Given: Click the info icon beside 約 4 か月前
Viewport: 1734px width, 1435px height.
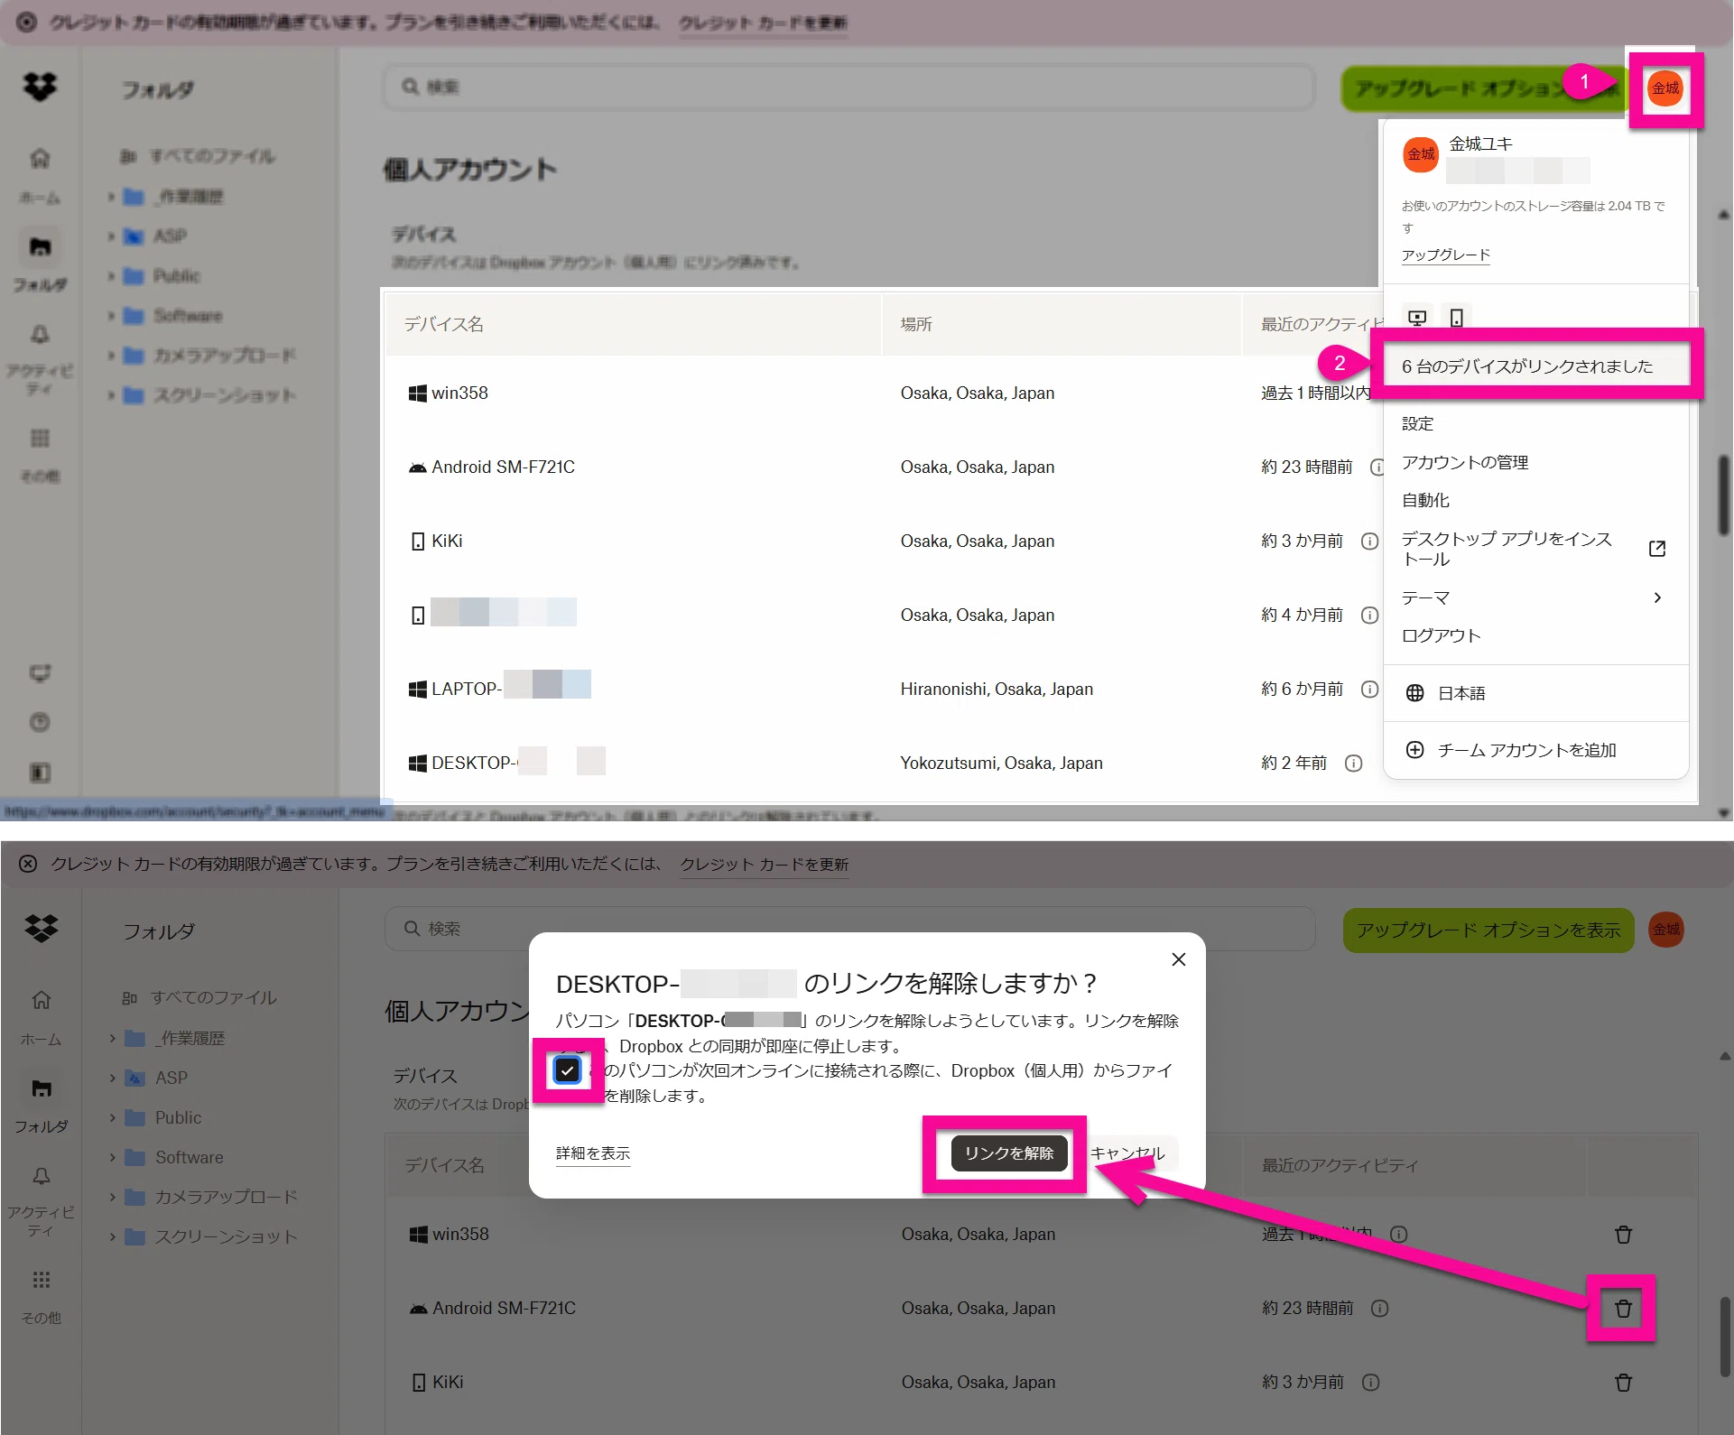Looking at the screenshot, I should [x=1369, y=616].
